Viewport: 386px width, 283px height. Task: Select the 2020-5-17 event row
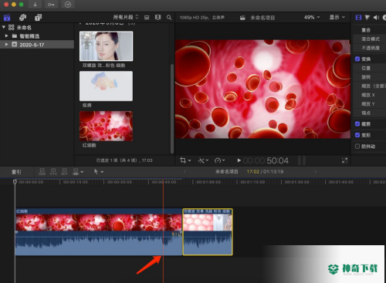(x=37, y=45)
